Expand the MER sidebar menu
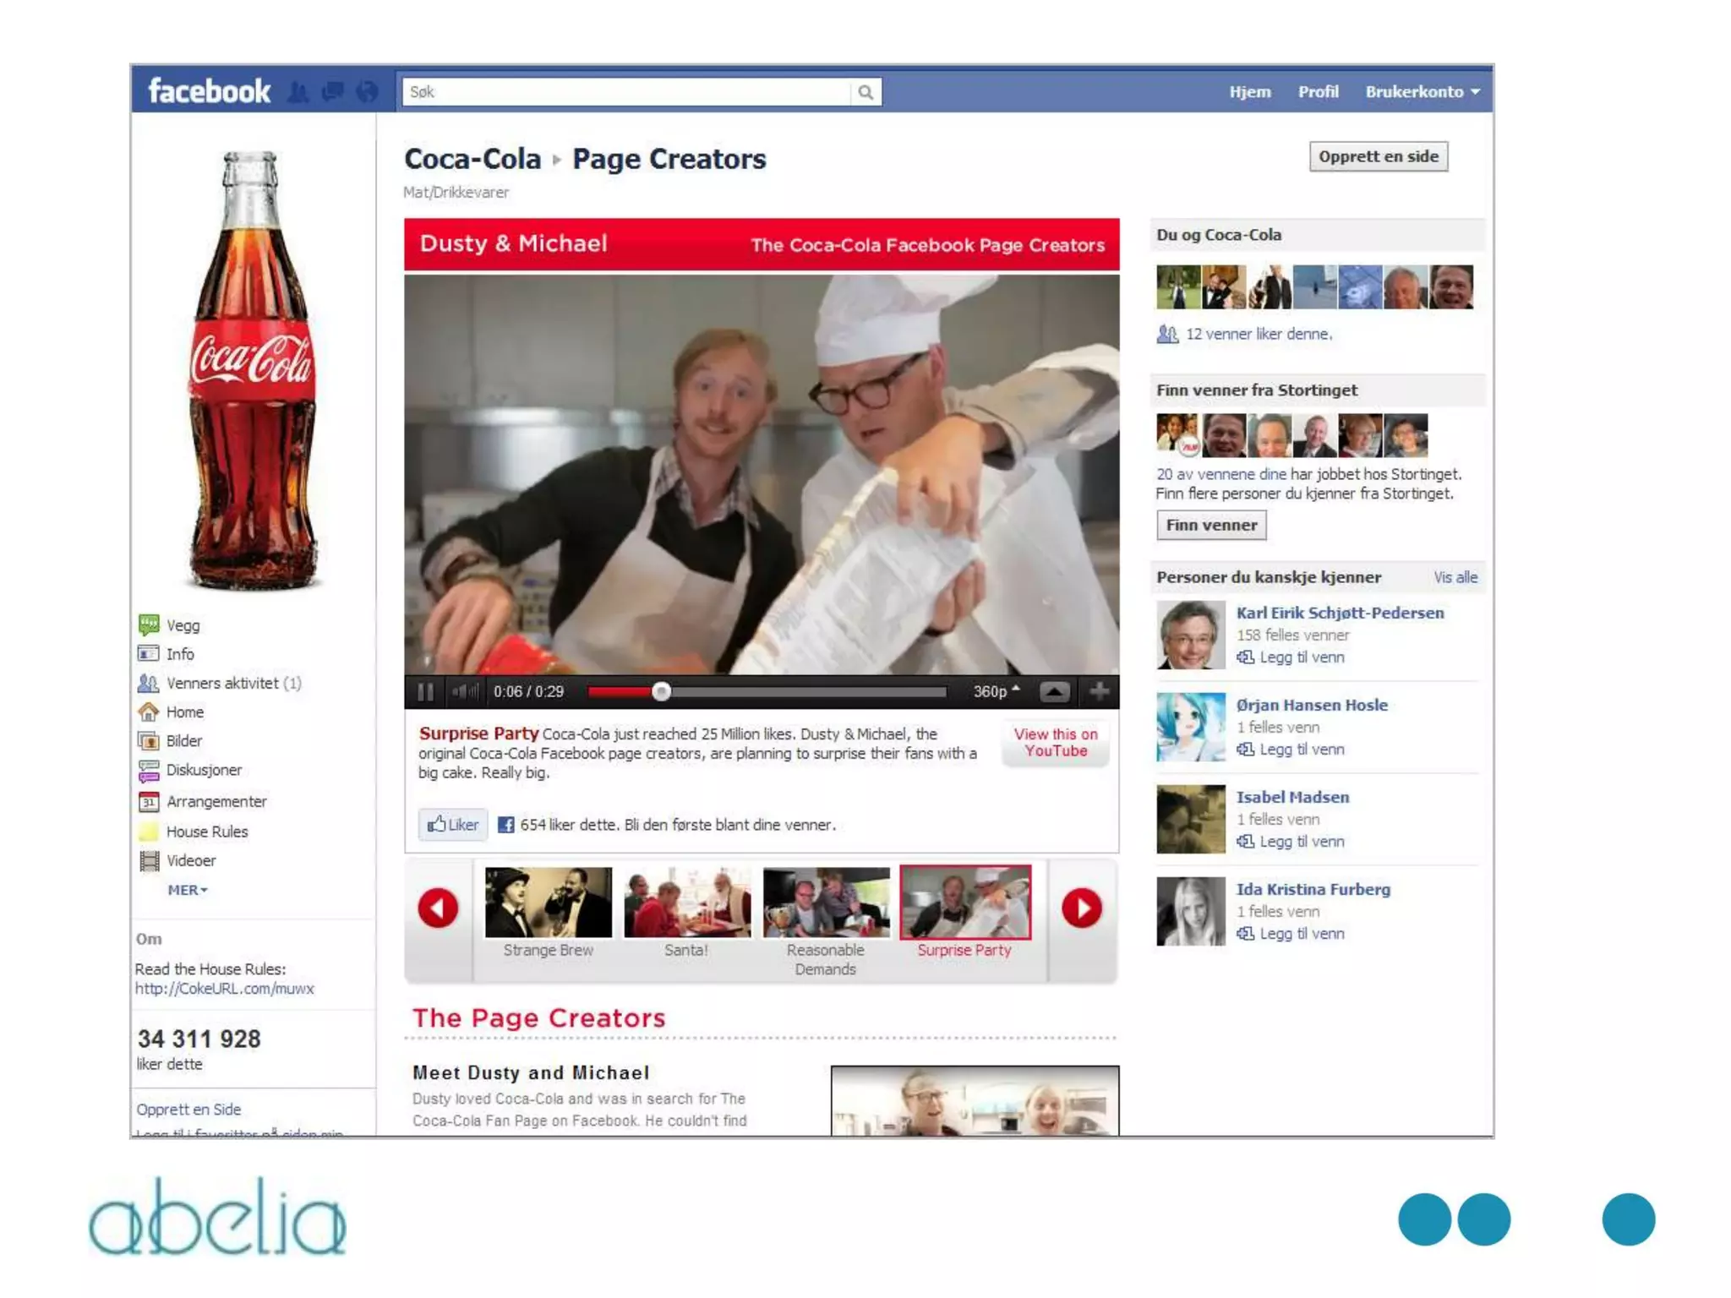Viewport: 1731px width, 1298px height. point(187,890)
